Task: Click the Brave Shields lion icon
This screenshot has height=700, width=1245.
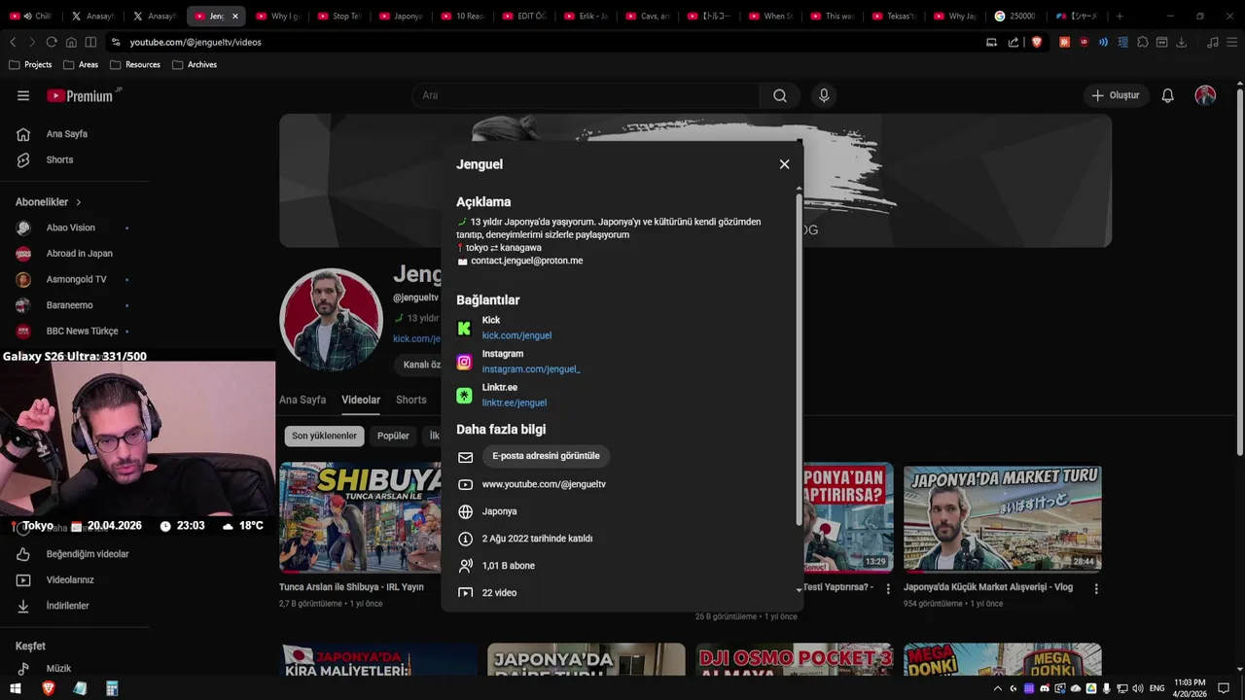Action: tap(1037, 42)
